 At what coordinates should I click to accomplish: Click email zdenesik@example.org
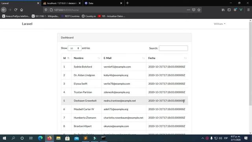[x=117, y=92]
